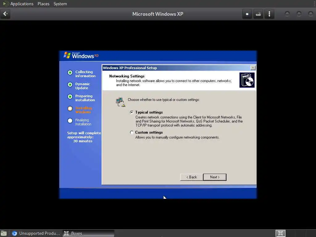Image resolution: width=316 pixels, height=237 pixels.
Task: Click "Choose whether to use typical or custom settings" text
Action: tap(164, 100)
